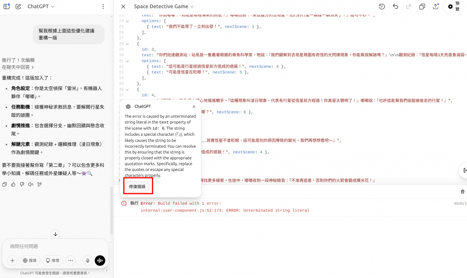Enable the 搜尋 web search tool
The width and height of the screenshot is (467, 278).
coord(30,261)
